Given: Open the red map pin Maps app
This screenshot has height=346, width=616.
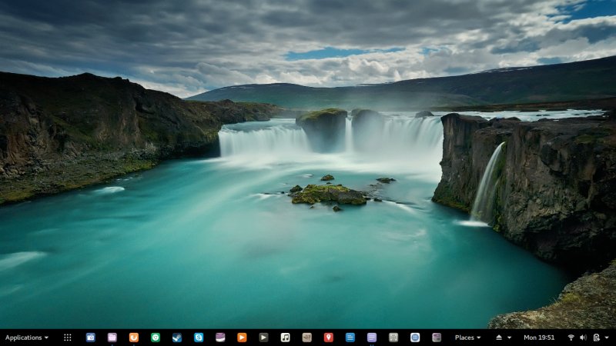Looking at the screenshot, I should pyautogui.click(x=329, y=338).
